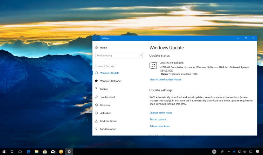Click the Backup upload arrow icon

tap(96, 89)
